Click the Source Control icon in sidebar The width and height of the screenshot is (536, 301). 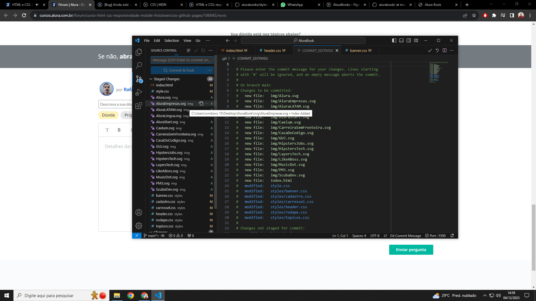[138, 79]
